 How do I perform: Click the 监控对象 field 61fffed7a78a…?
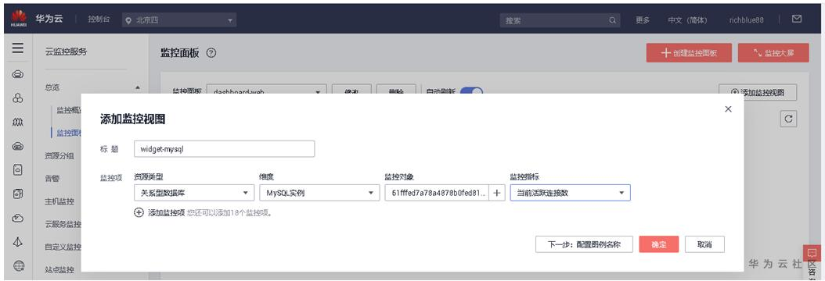click(437, 193)
